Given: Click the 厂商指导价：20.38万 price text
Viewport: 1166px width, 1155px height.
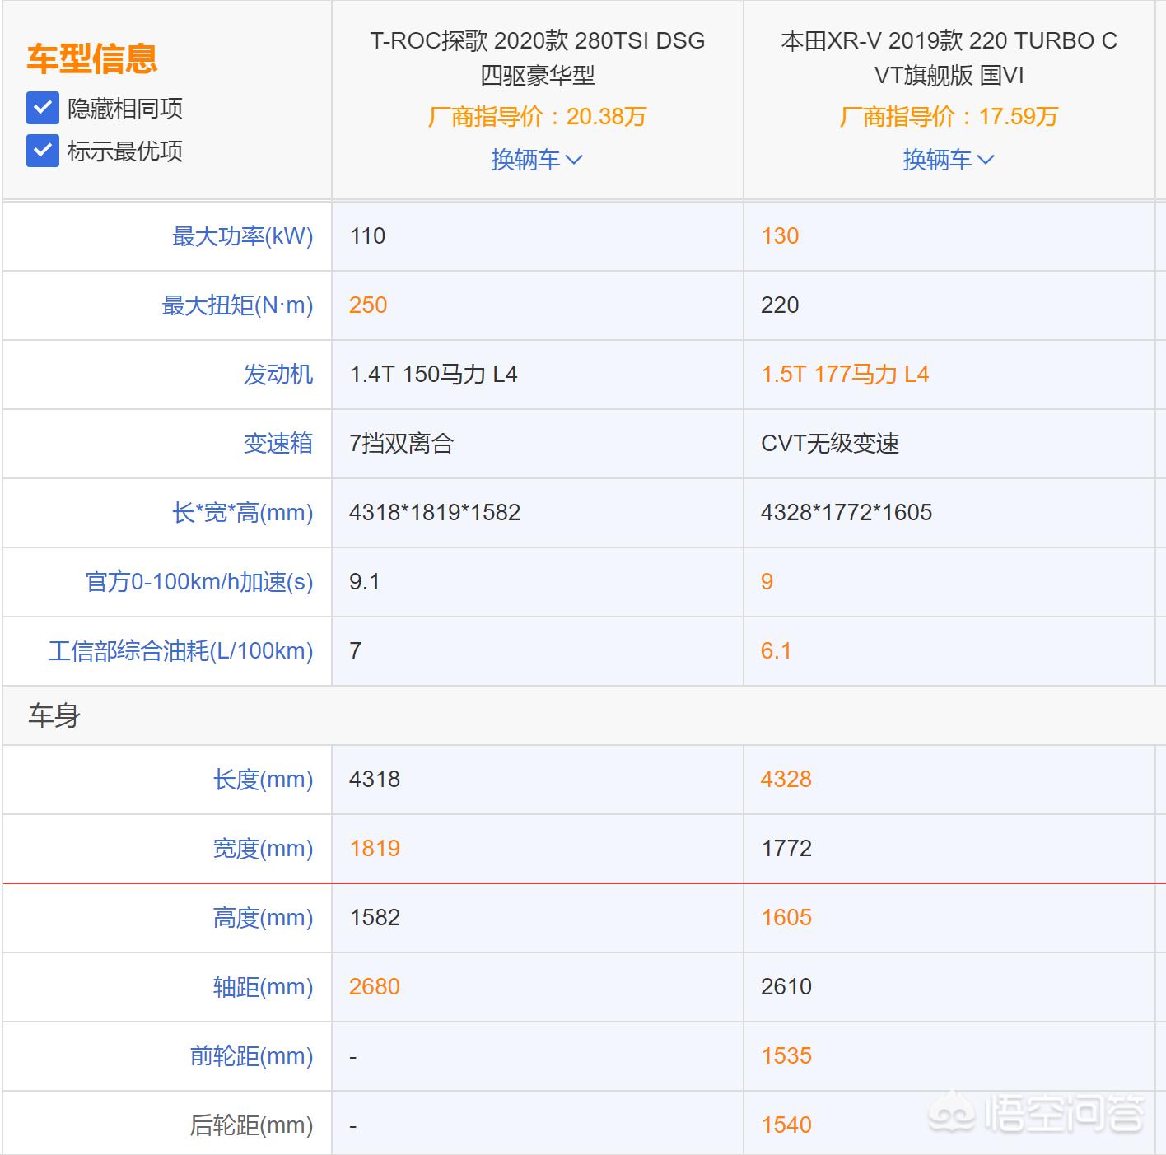Looking at the screenshot, I should click(537, 117).
